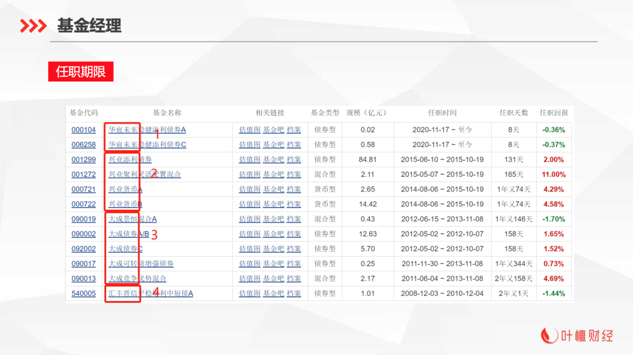Select the 2年又158天 tenure days cell
This screenshot has height=355, width=633.
click(513, 279)
